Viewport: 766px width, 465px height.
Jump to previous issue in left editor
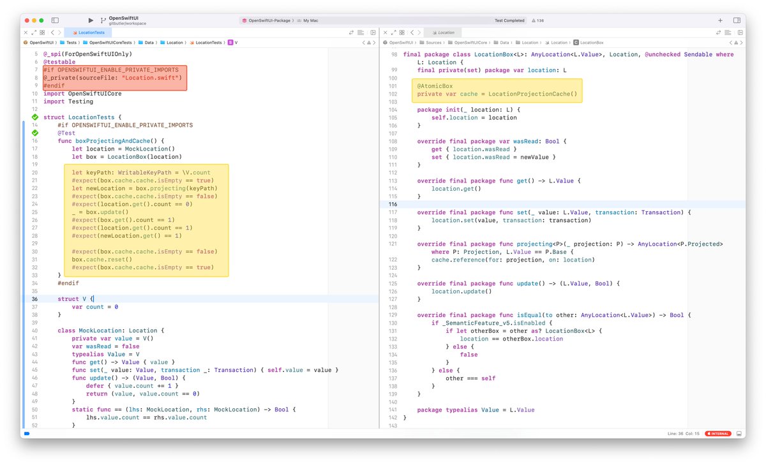pyautogui.click(x=364, y=43)
